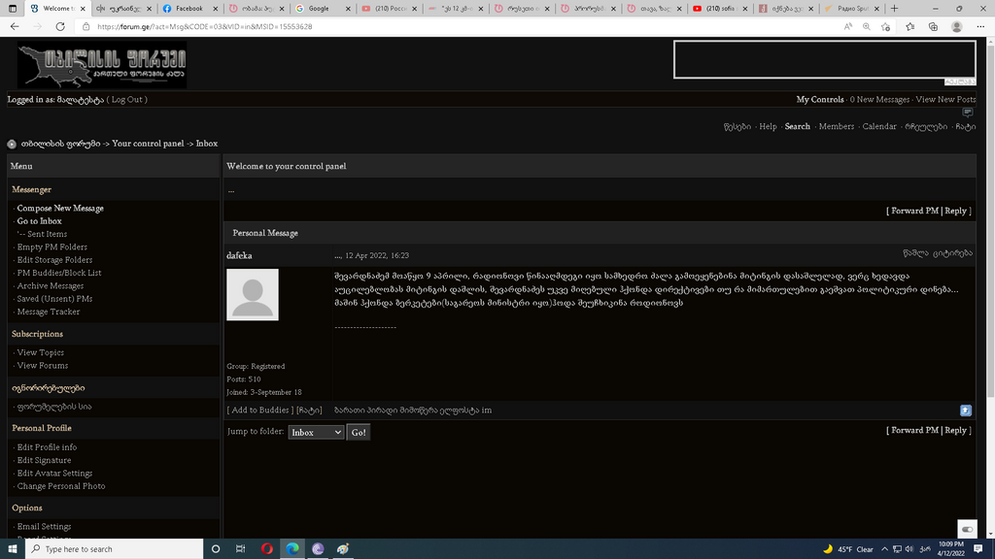Click View Topics under Subscriptions

pos(41,352)
